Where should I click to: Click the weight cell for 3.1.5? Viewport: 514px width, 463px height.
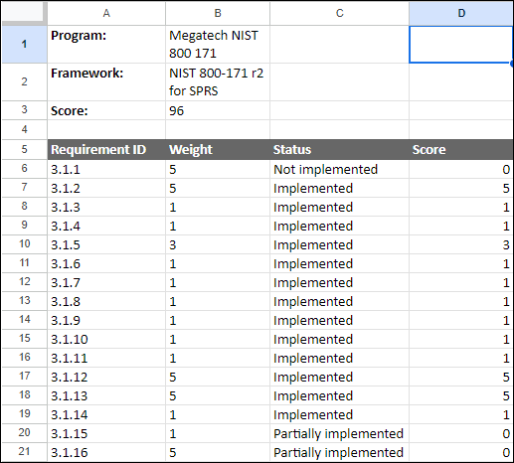(218, 244)
